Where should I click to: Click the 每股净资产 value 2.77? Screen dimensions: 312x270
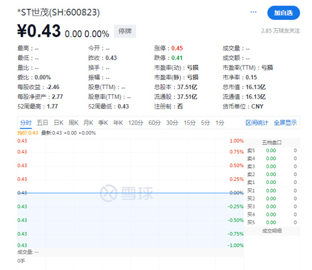click(x=57, y=97)
